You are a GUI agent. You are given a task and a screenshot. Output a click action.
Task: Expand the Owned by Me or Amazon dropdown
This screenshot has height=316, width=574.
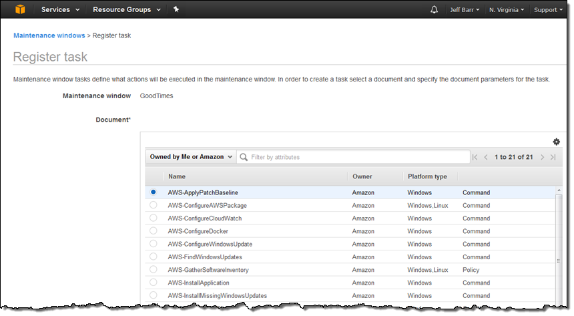(x=190, y=157)
